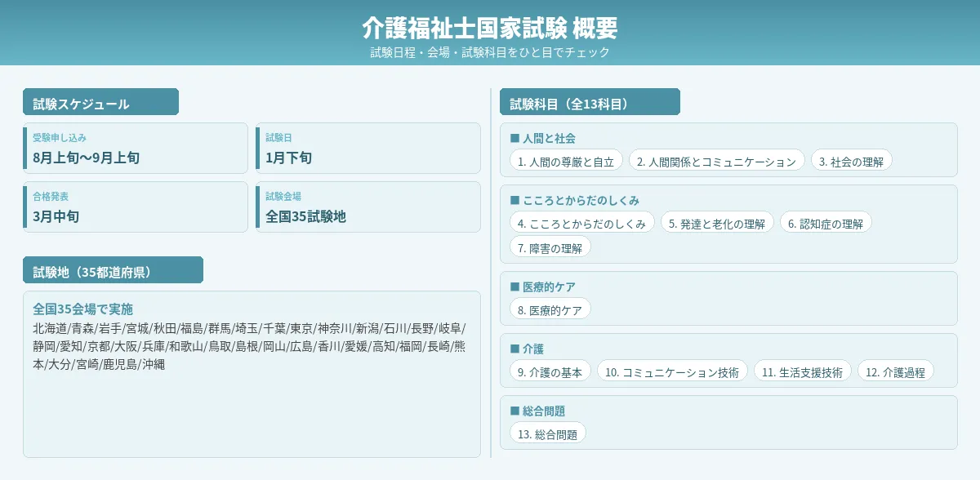Click 神奈川 in the prefecture list
Screen dimensions: 980x480
335,328
